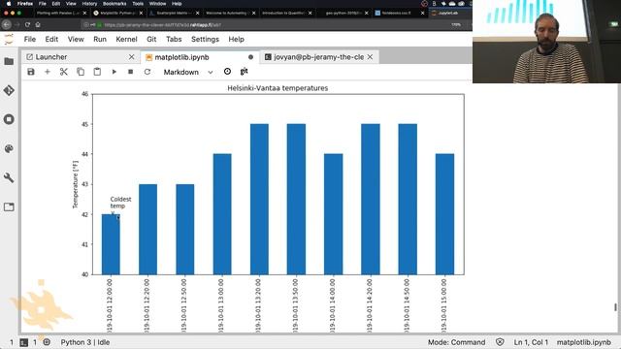Click the JupyterLab logo icon
The image size is (621, 349).
9,39
